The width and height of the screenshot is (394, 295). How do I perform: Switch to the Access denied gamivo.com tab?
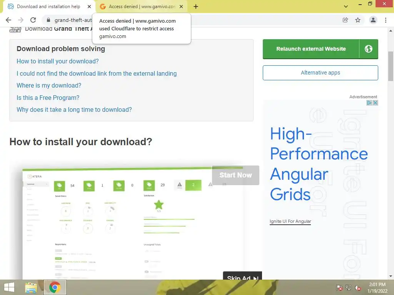[142, 7]
